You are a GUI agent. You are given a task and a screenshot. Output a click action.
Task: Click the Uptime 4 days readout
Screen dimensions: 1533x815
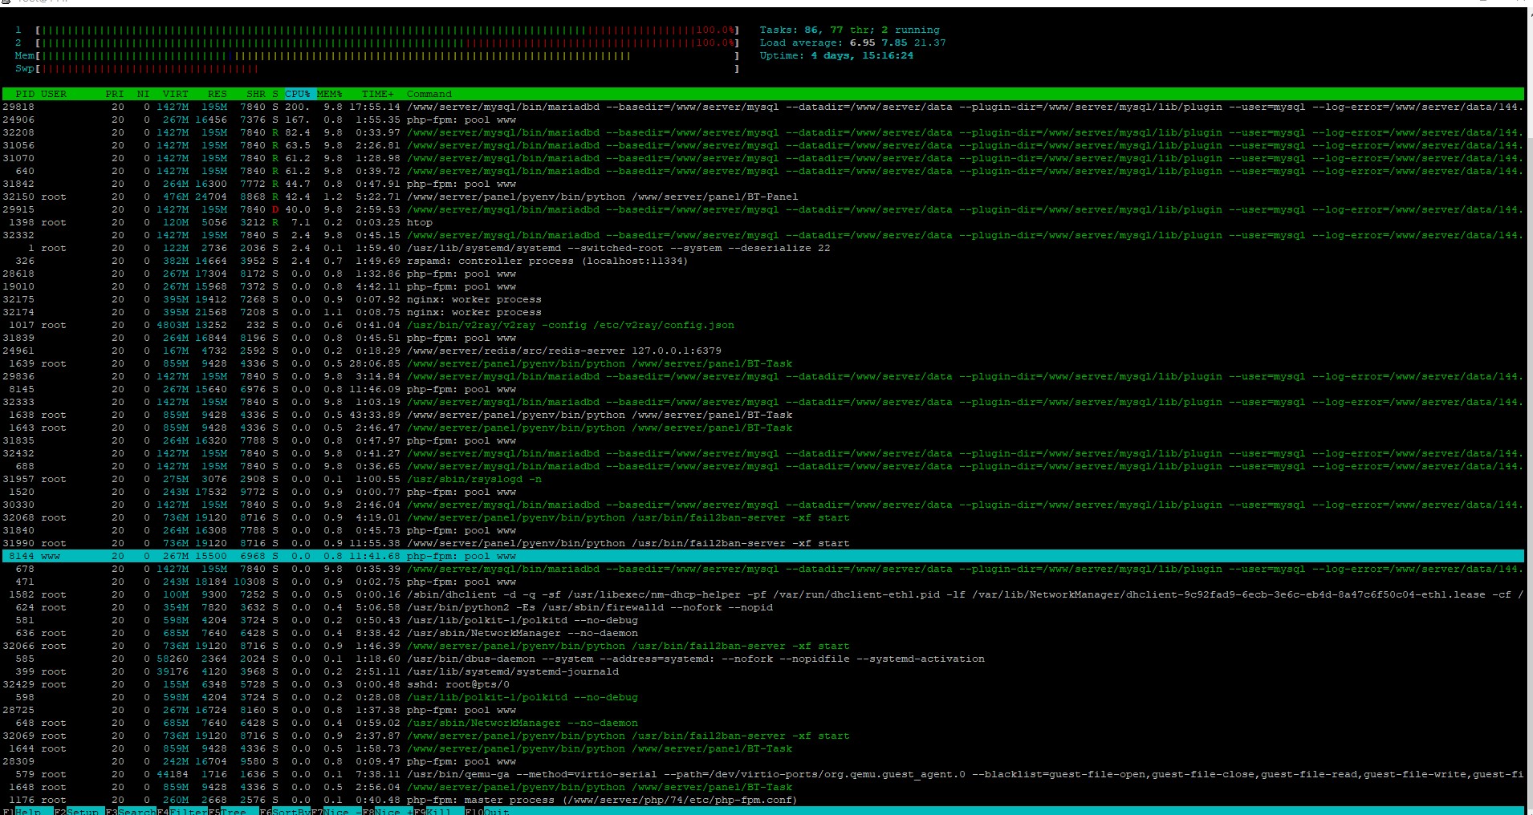pyautogui.click(x=836, y=55)
